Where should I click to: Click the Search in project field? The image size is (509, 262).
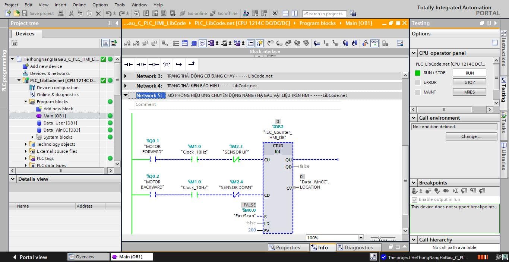[x=325, y=14]
